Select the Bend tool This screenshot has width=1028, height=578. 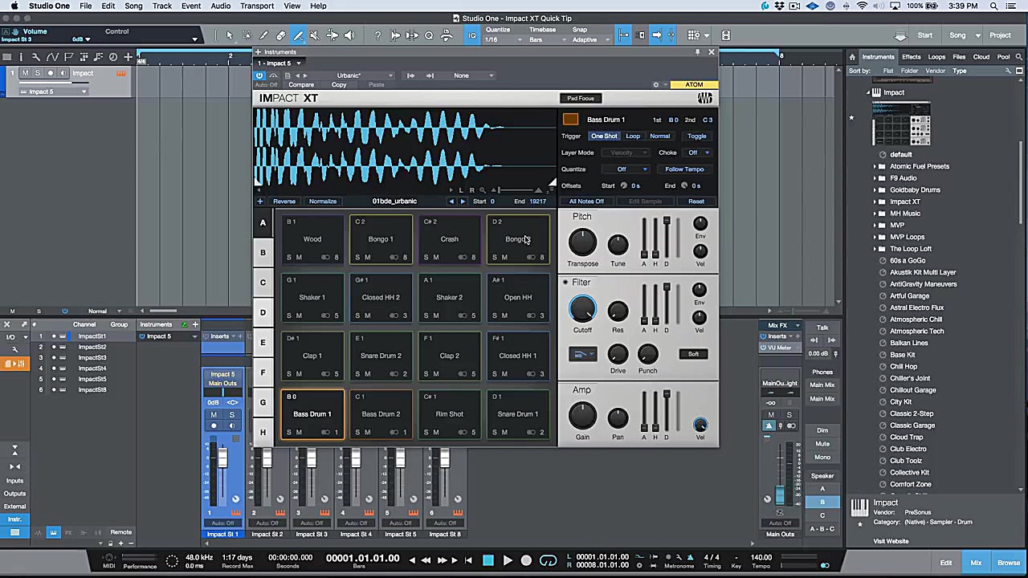[332, 35]
